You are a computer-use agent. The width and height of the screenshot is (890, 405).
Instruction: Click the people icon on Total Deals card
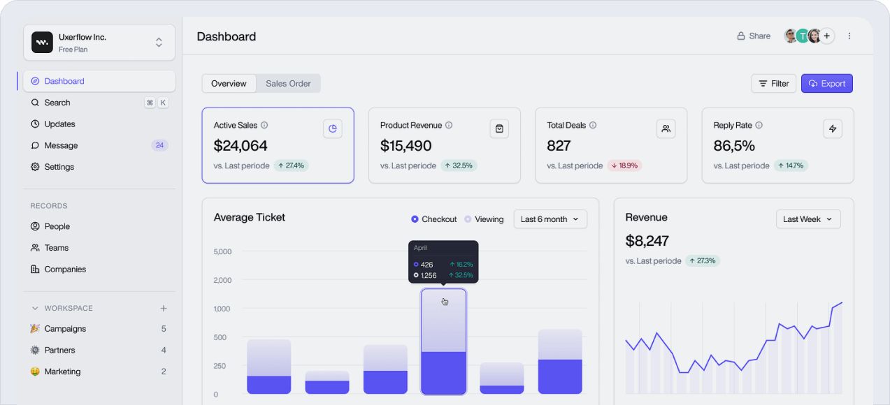point(666,128)
